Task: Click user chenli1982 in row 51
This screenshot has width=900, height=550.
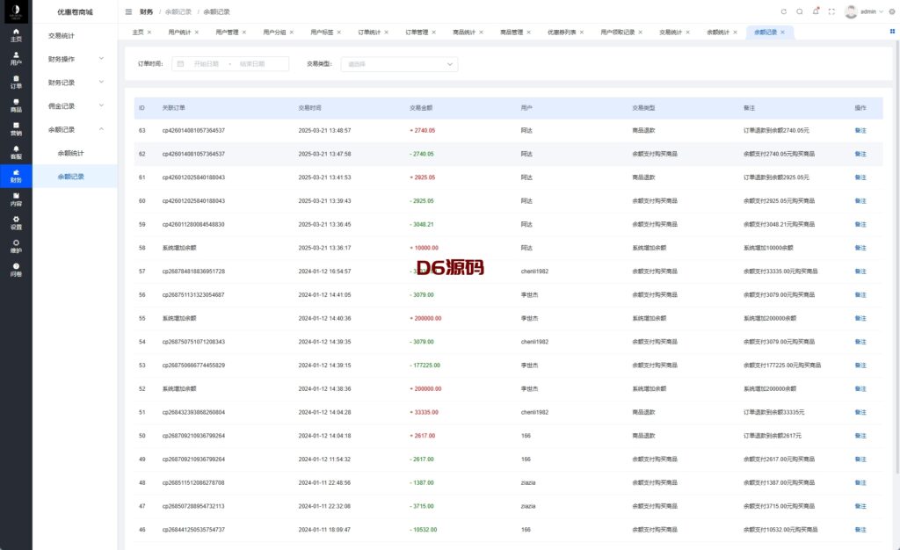Action: (x=534, y=412)
